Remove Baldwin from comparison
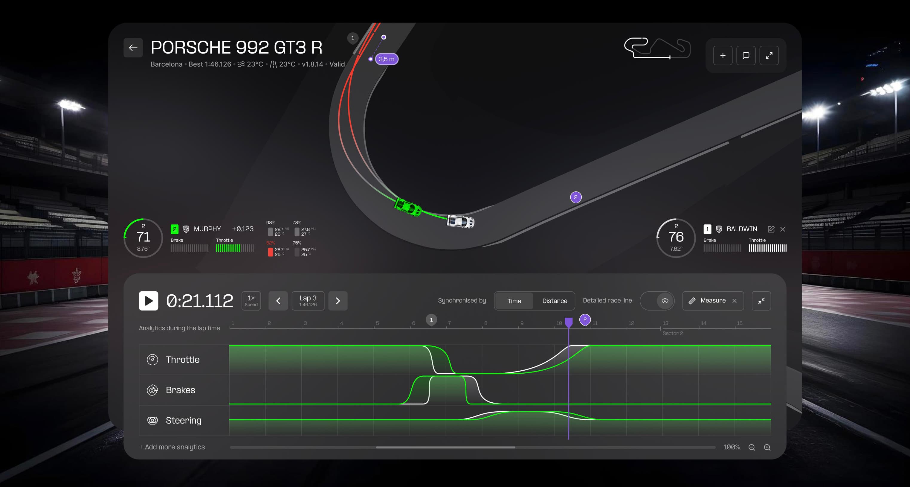This screenshot has height=487, width=910. tap(783, 229)
